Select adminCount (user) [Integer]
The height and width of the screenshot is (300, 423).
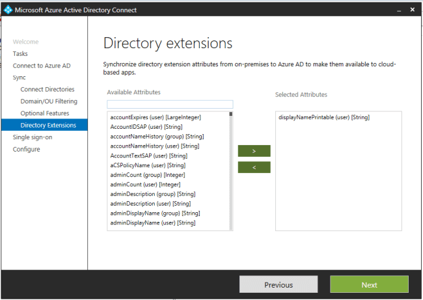(145, 185)
